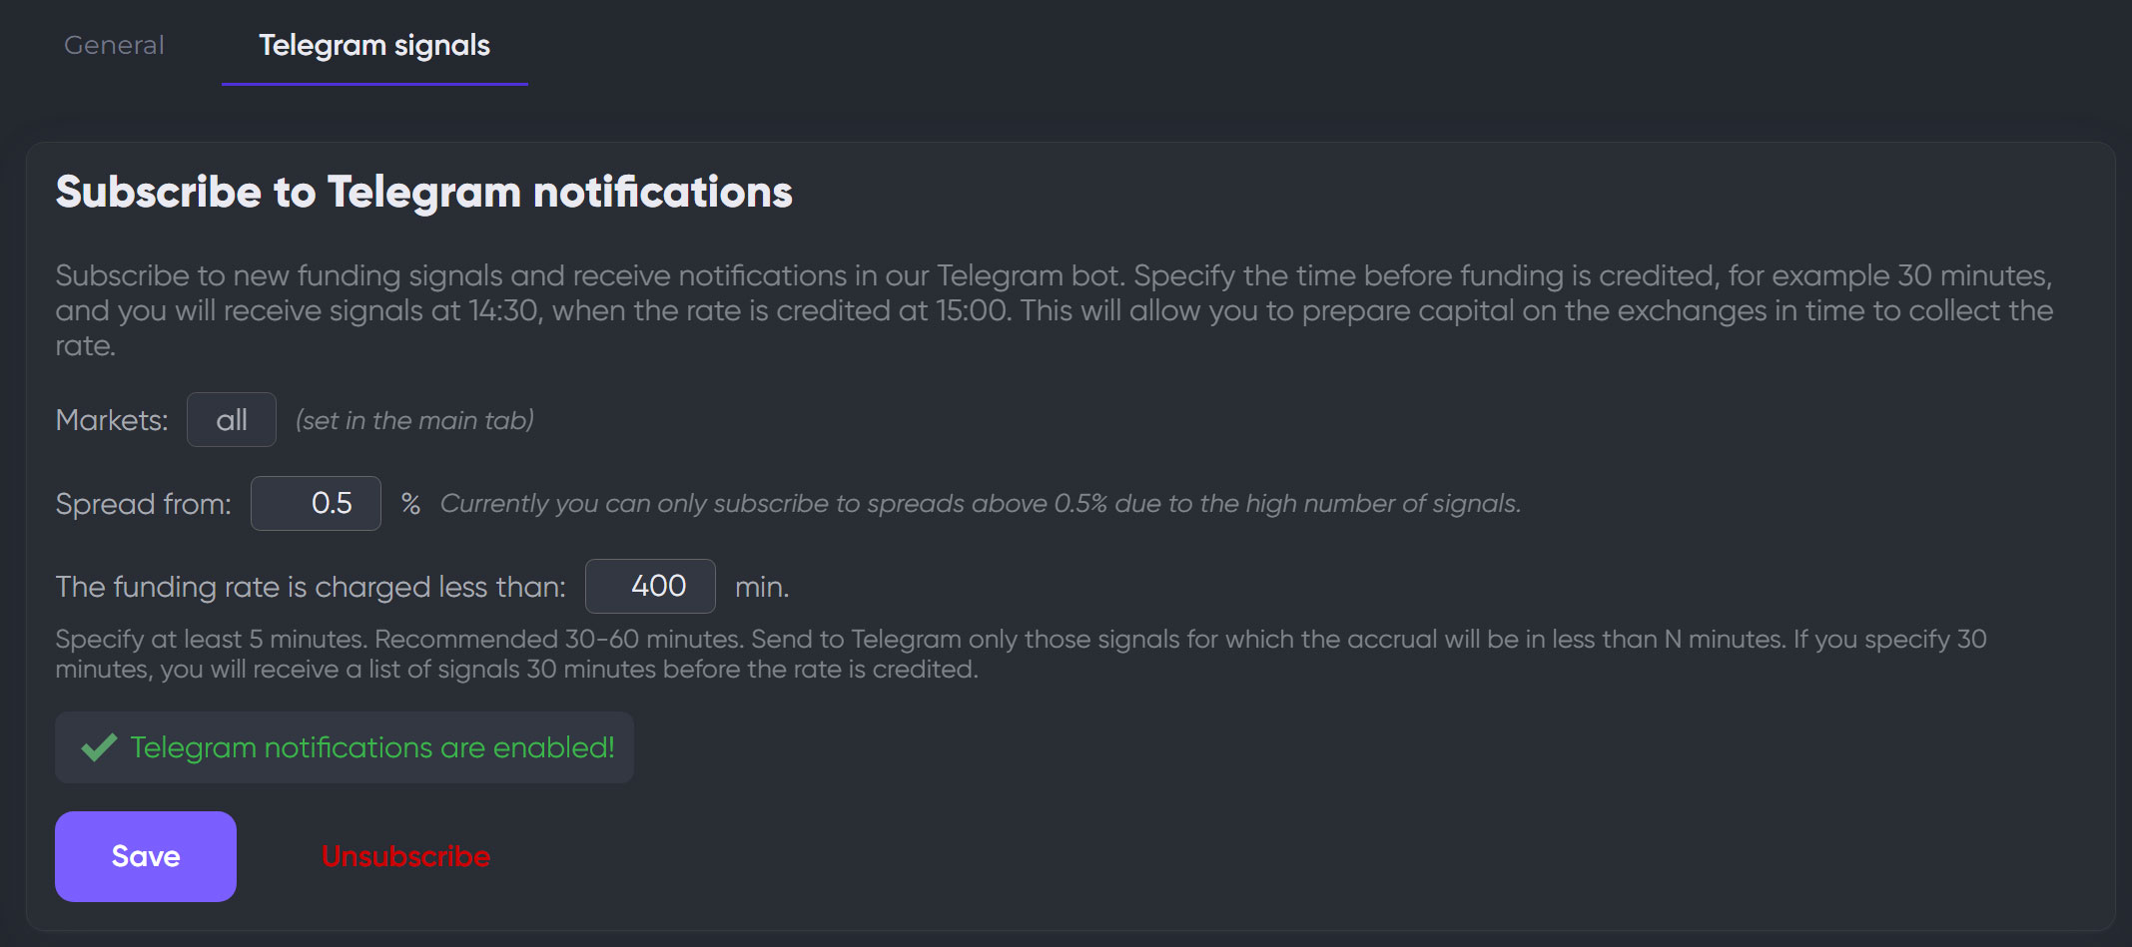Click the funding rate minutes input
This screenshot has height=947, width=2132.
650,587
